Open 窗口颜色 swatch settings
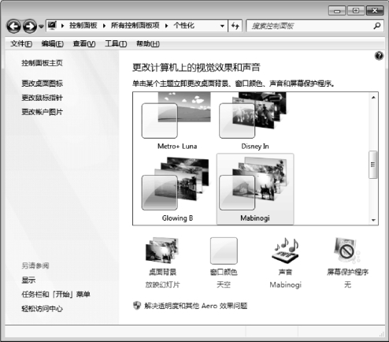 pos(224,251)
